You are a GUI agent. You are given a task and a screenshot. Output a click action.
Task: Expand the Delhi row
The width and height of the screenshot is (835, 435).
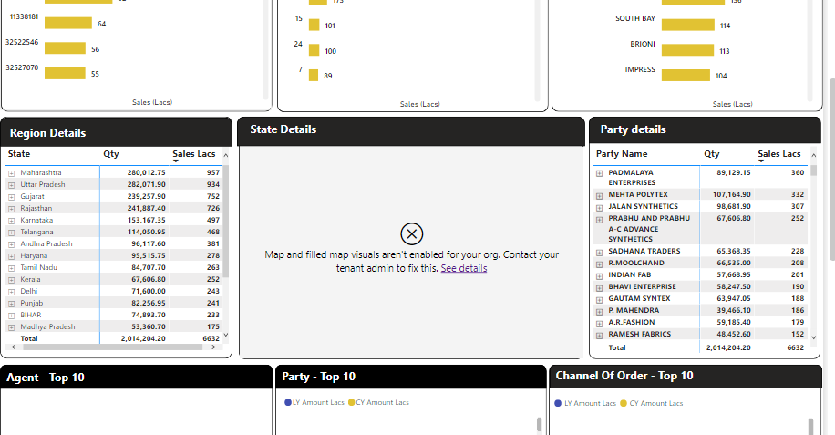pos(11,292)
